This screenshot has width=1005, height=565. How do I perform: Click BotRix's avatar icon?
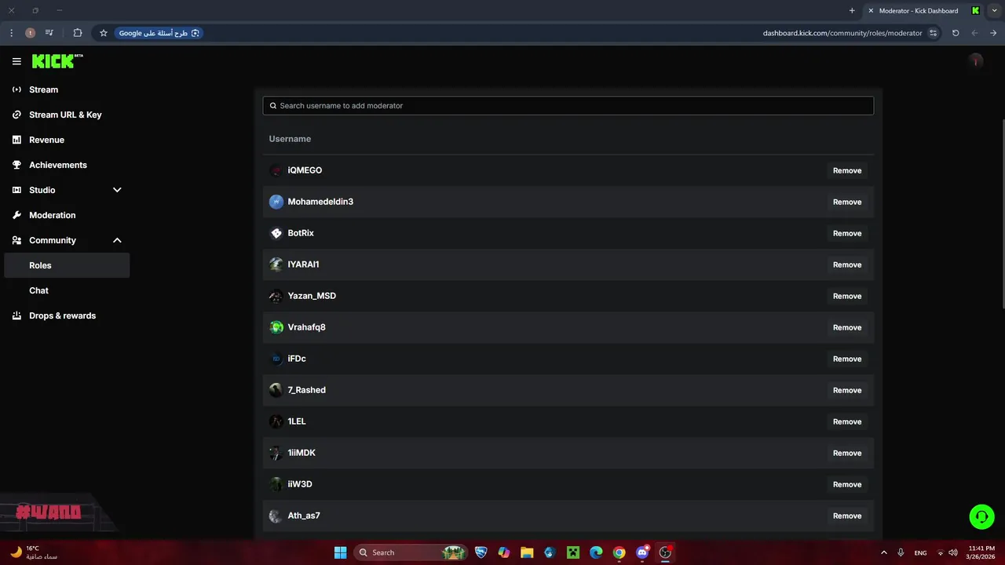click(276, 233)
